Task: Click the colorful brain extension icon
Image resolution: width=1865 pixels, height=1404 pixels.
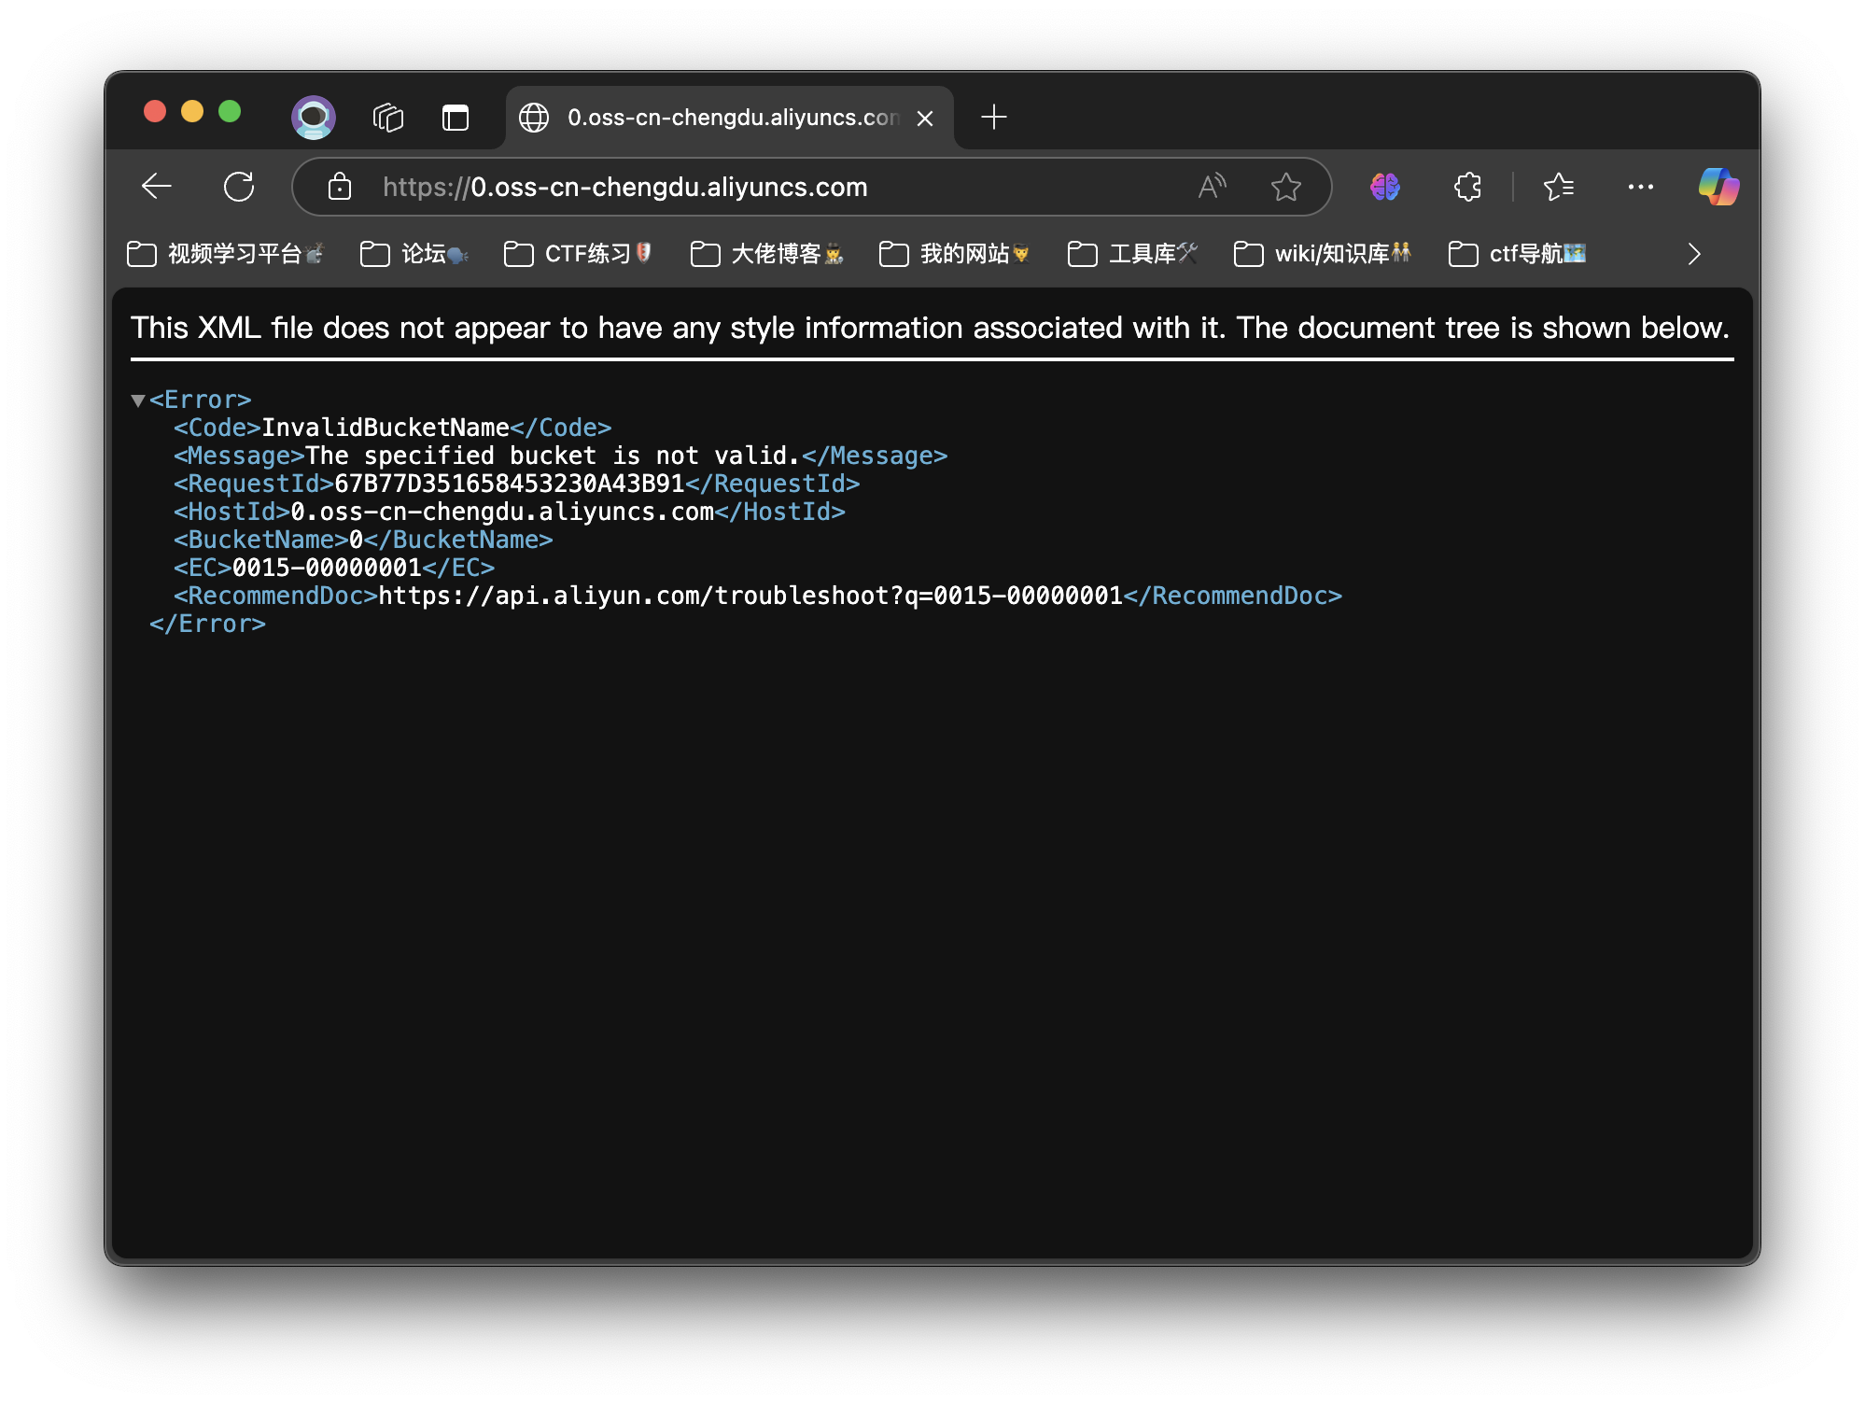Action: click(x=1385, y=187)
